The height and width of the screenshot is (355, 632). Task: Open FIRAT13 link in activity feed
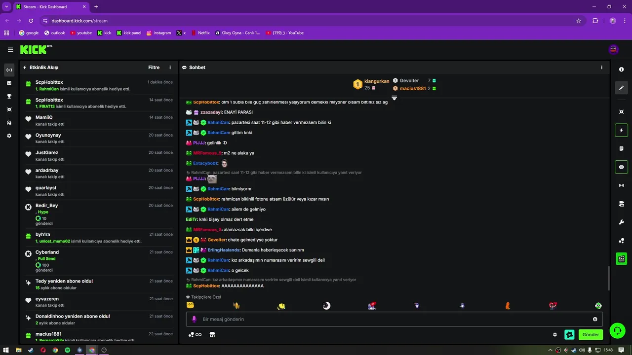pyautogui.click(x=47, y=106)
